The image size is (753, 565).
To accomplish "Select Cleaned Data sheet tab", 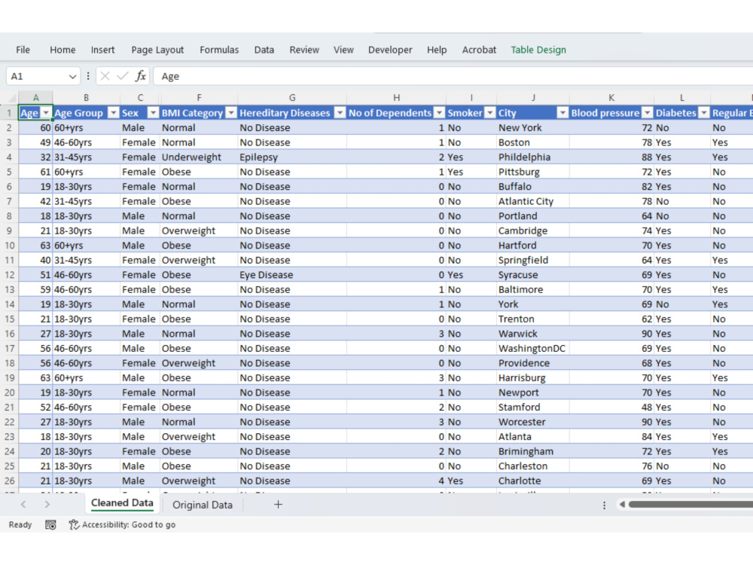I will (x=122, y=503).
